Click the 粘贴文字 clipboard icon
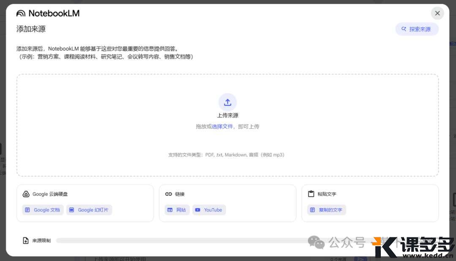 pyautogui.click(x=311, y=194)
